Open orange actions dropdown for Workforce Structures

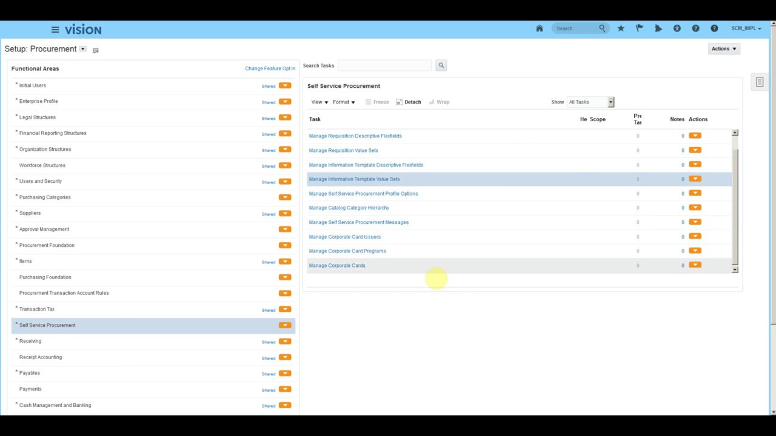click(x=285, y=165)
